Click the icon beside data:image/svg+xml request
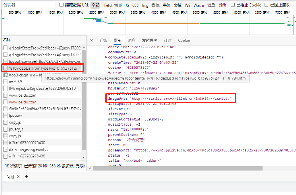 (x=5, y=150)
